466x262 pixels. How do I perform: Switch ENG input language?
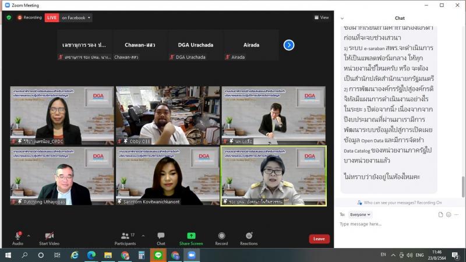click(419, 255)
